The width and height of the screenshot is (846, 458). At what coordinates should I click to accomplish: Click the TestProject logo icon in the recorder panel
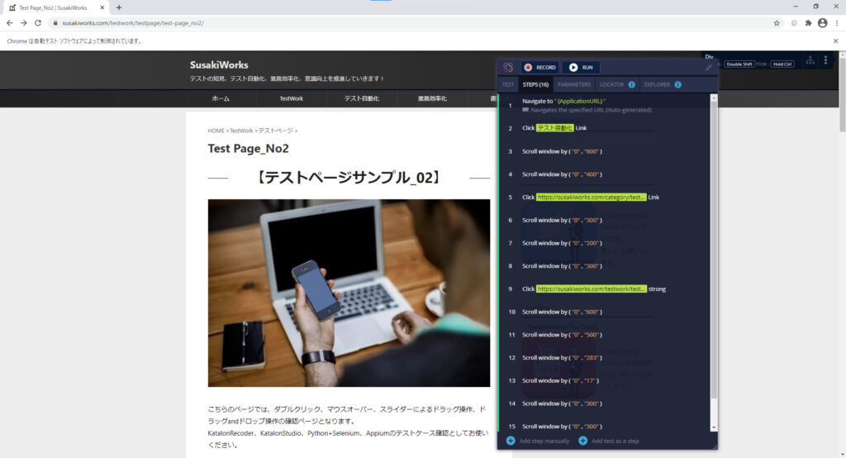point(508,68)
